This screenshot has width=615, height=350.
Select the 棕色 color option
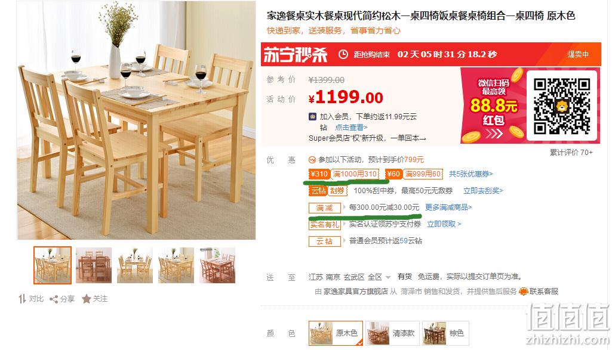pyautogui.click(x=445, y=333)
